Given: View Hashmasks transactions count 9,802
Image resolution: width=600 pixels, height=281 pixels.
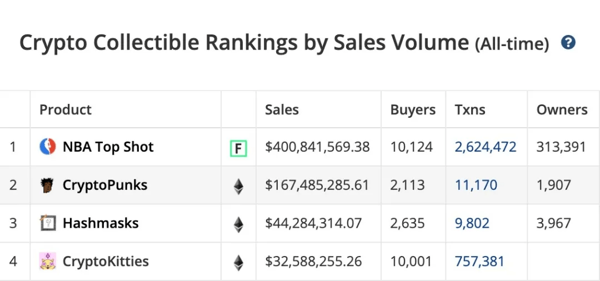Looking at the screenshot, I should pos(472,223).
